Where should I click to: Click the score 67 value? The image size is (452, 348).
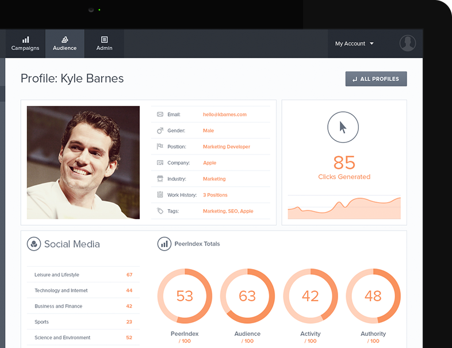pyautogui.click(x=129, y=275)
